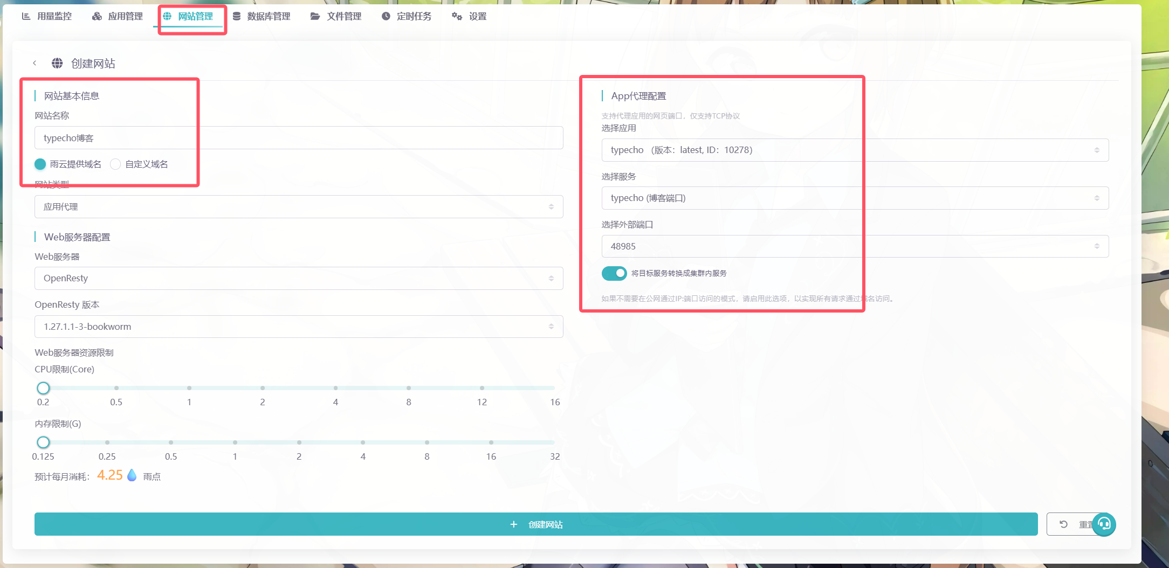Click the 重置 reset button
The height and width of the screenshot is (568, 1169).
(1076, 524)
